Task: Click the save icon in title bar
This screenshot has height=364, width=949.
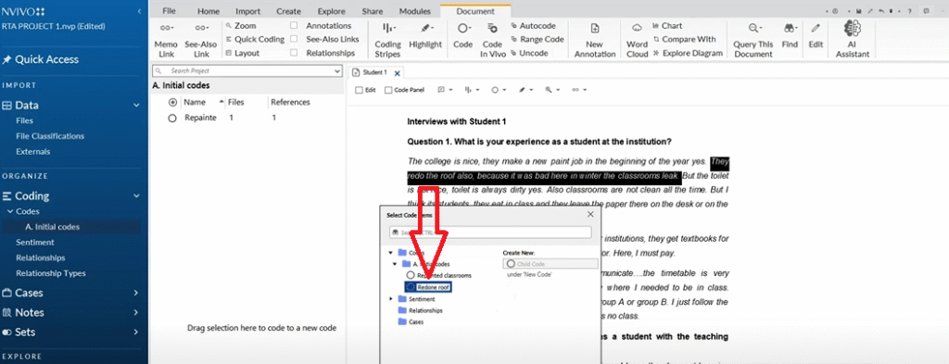Action: (x=858, y=11)
